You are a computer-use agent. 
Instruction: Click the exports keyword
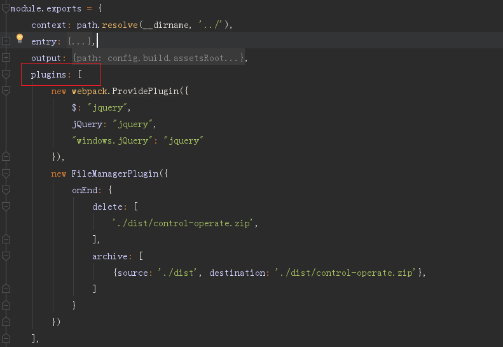point(64,8)
